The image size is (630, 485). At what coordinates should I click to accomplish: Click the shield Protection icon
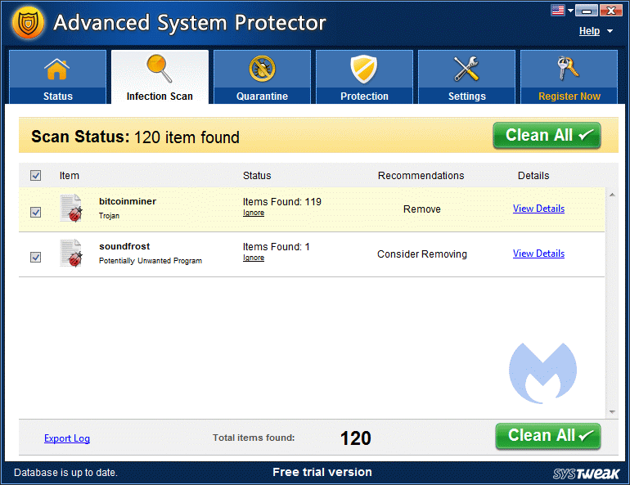tap(363, 69)
